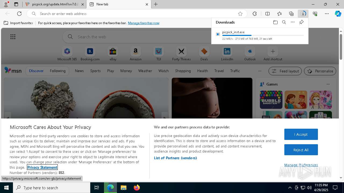344x193 pixels.
Task: Open the Extensions puzzle icon
Action: click(255, 14)
